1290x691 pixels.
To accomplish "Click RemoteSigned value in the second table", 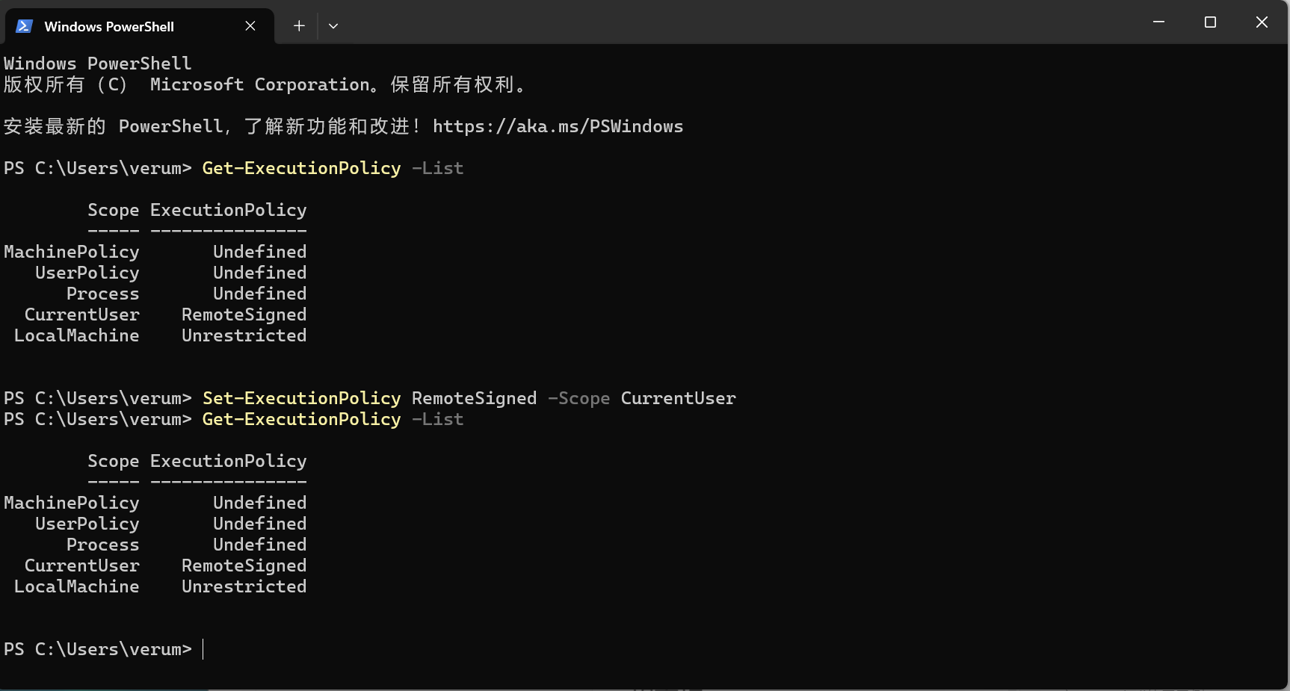I will pyautogui.click(x=244, y=565).
